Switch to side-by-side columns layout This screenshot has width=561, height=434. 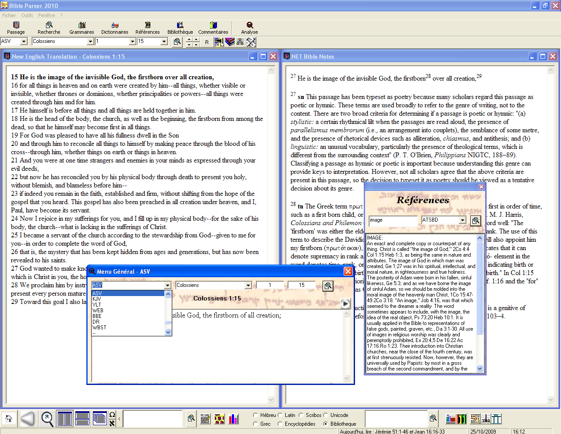(x=65, y=419)
